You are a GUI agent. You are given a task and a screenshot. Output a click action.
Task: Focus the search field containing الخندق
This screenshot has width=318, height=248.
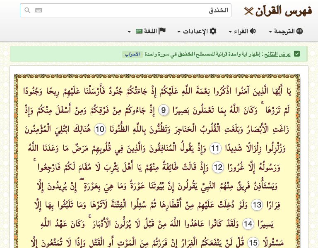click(125, 10)
